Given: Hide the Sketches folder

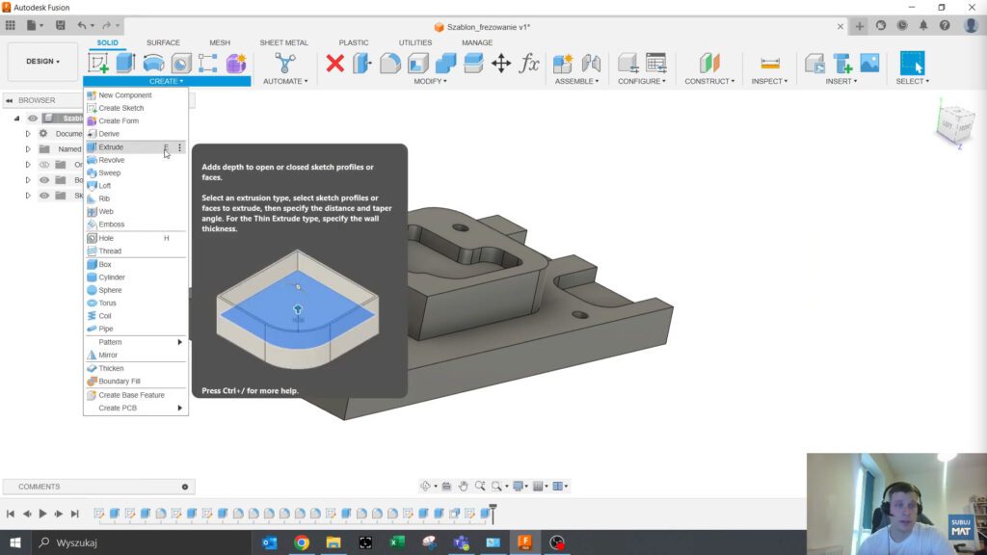Looking at the screenshot, I should (x=43, y=195).
